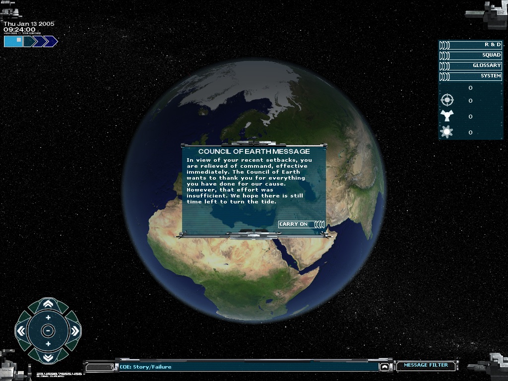Viewport: 508px width, 381px height.
Task: Open the MESSAGE FILTER
Action: 425,366
